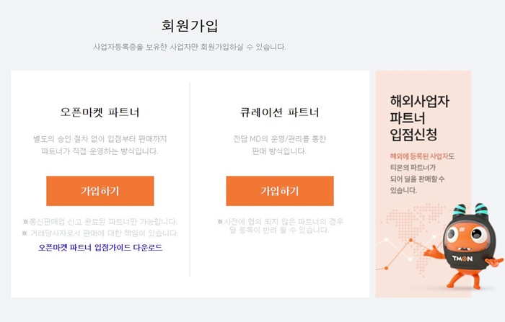Click the 오픈마켓 파트너 heading
505x322 pixels.
coord(100,112)
